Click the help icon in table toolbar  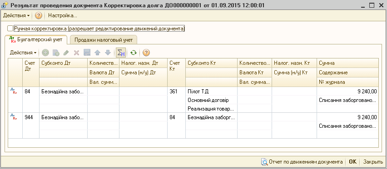146,53
